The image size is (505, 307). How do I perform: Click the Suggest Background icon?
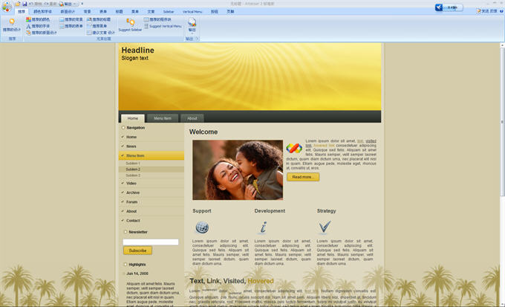click(62, 19)
